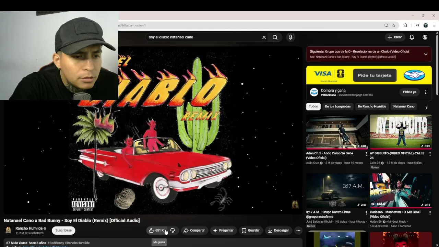Open the YouTube account avatar menu
Viewport: 439px width, 247px height.
pos(425,37)
